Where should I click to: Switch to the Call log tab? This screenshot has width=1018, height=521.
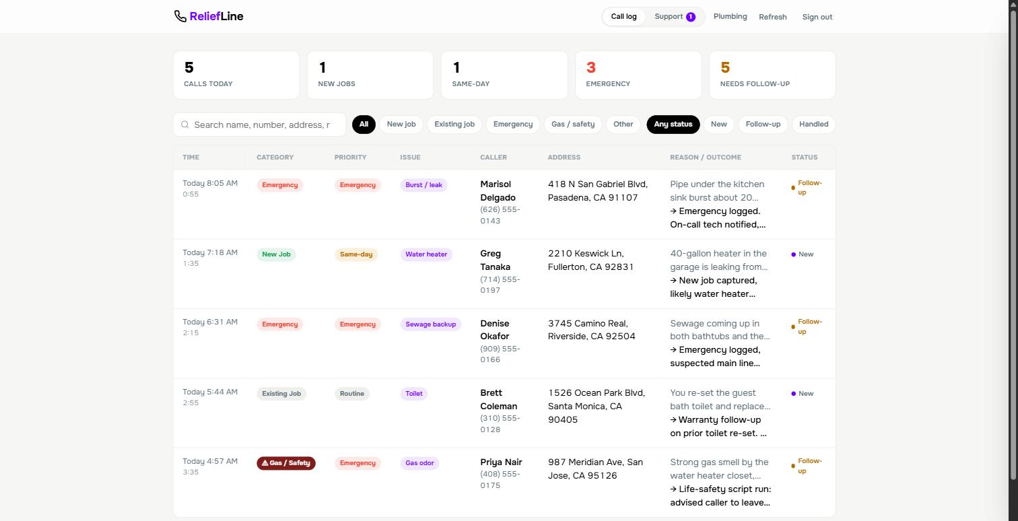coord(623,17)
